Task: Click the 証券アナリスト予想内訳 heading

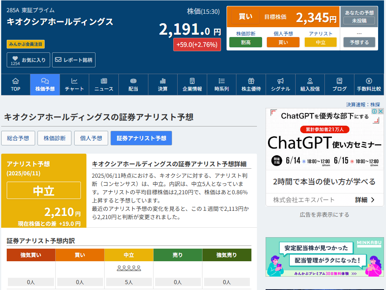Action: tap(41, 241)
